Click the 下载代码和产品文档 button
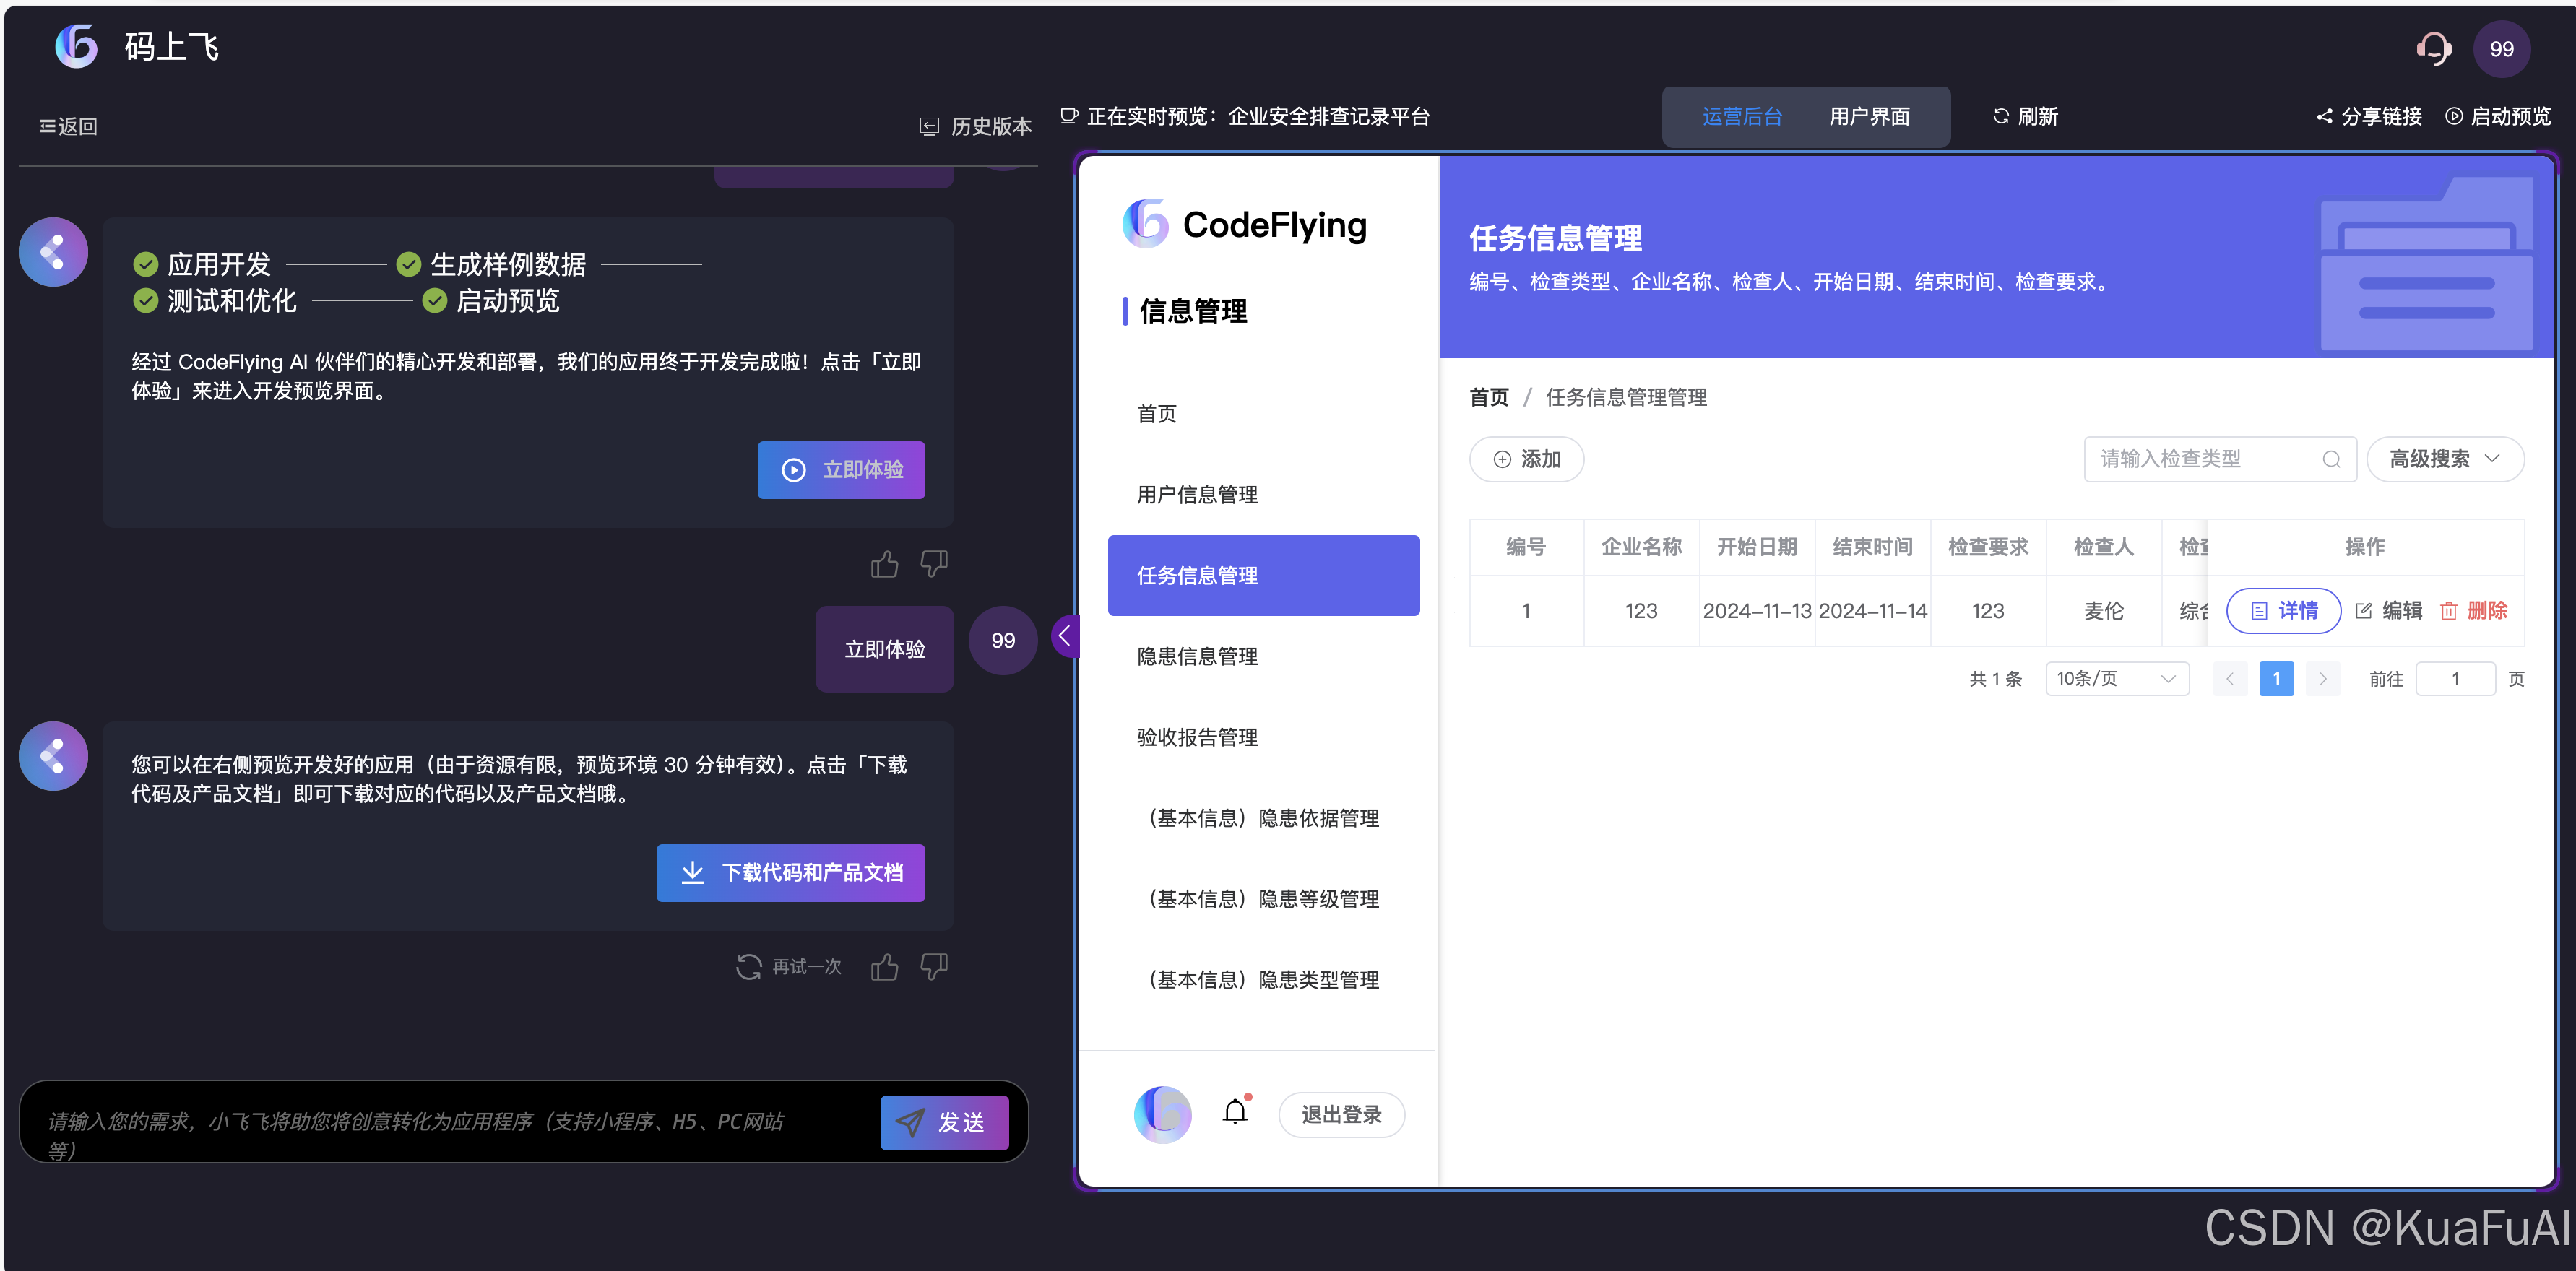This screenshot has height=1271, width=2576. (790, 873)
